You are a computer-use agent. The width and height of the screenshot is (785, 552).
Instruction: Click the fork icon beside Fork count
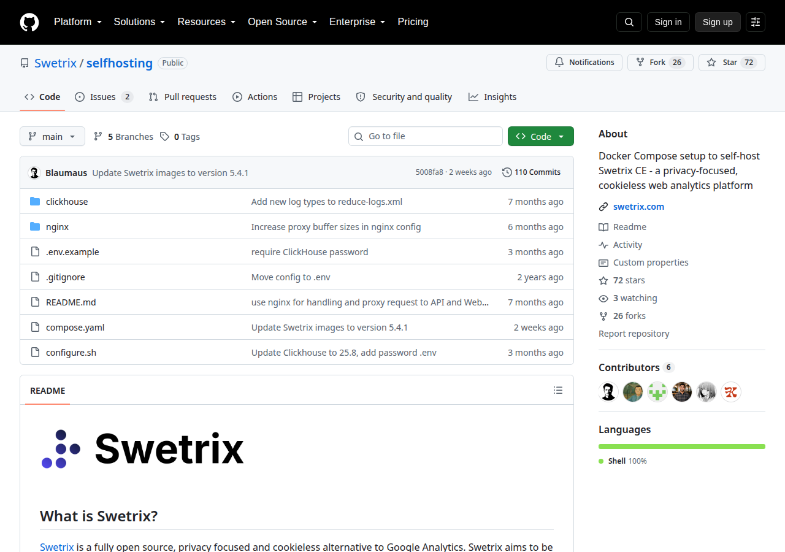tap(640, 63)
